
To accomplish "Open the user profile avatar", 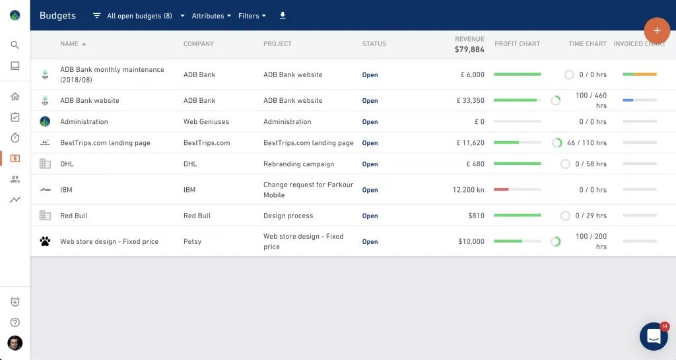I will click(x=15, y=344).
